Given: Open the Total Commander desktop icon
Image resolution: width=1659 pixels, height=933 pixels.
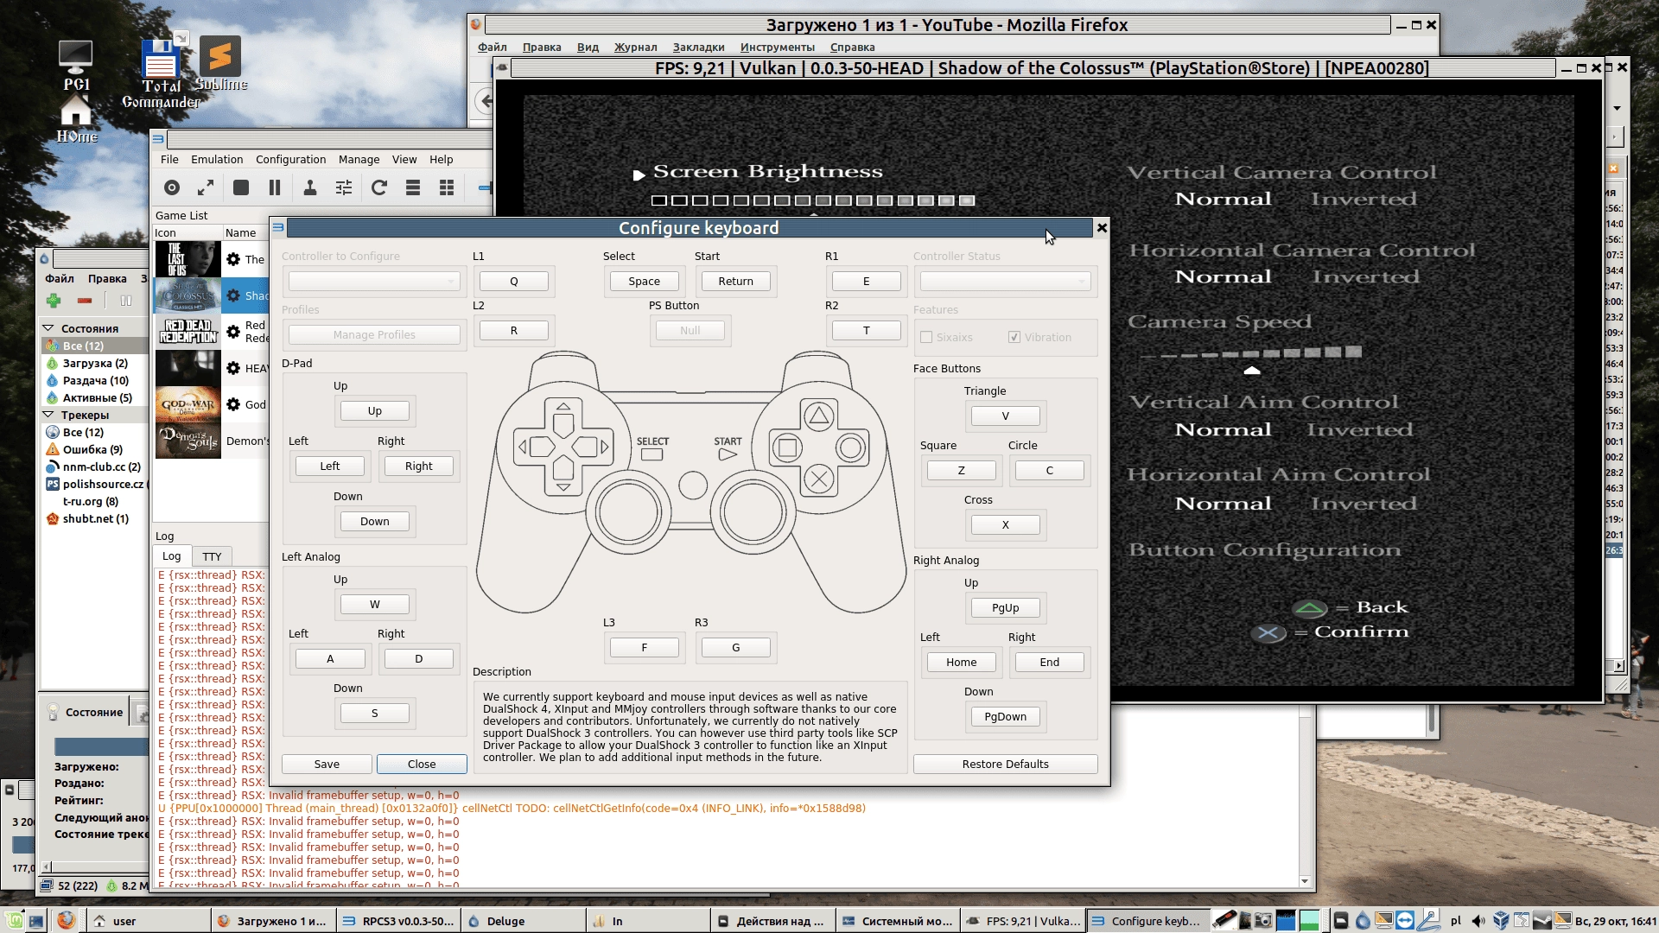Looking at the screenshot, I should coord(161,73).
